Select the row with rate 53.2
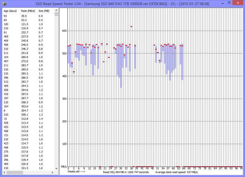The width and height of the screenshot is (245, 177). click(28, 20)
